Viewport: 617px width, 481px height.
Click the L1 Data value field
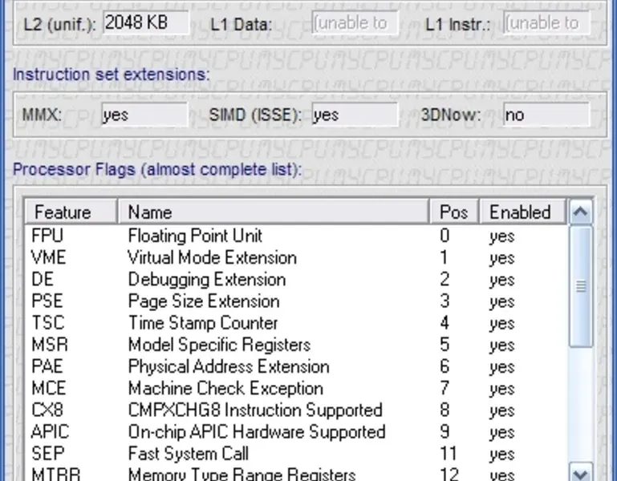pyautogui.click(x=354, y=23)
